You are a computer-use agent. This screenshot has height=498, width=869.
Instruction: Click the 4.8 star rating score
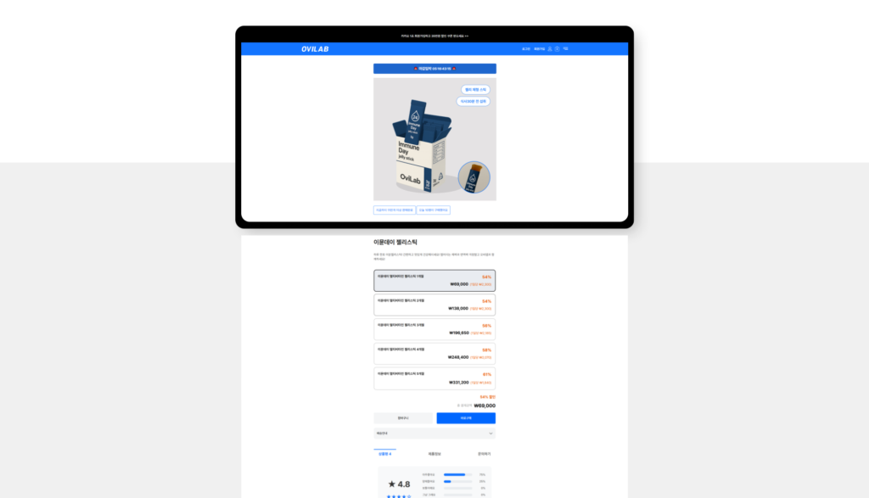pos(398,484)
